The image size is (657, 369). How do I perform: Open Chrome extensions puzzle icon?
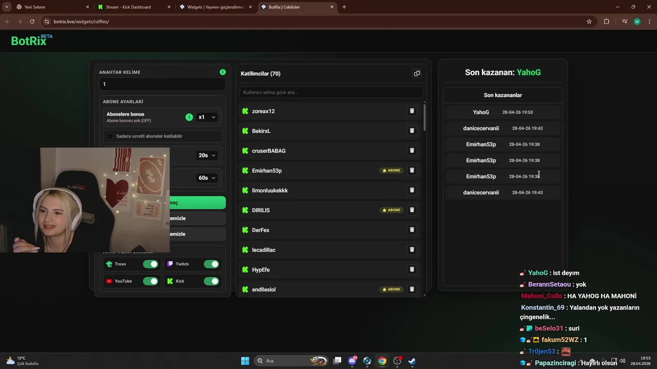pyautogui.click(x=607, y=22)
